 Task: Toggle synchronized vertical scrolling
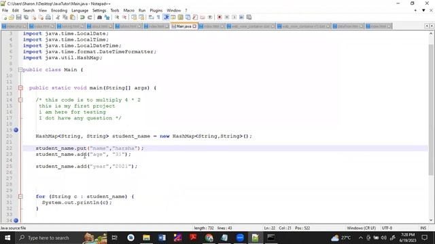click(134, 18)
